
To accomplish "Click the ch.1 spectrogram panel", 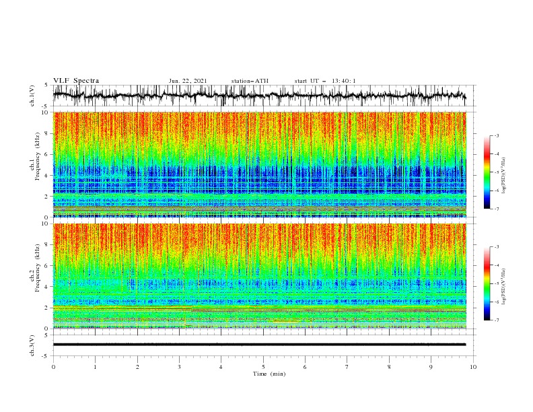I will tap(260, 164).
